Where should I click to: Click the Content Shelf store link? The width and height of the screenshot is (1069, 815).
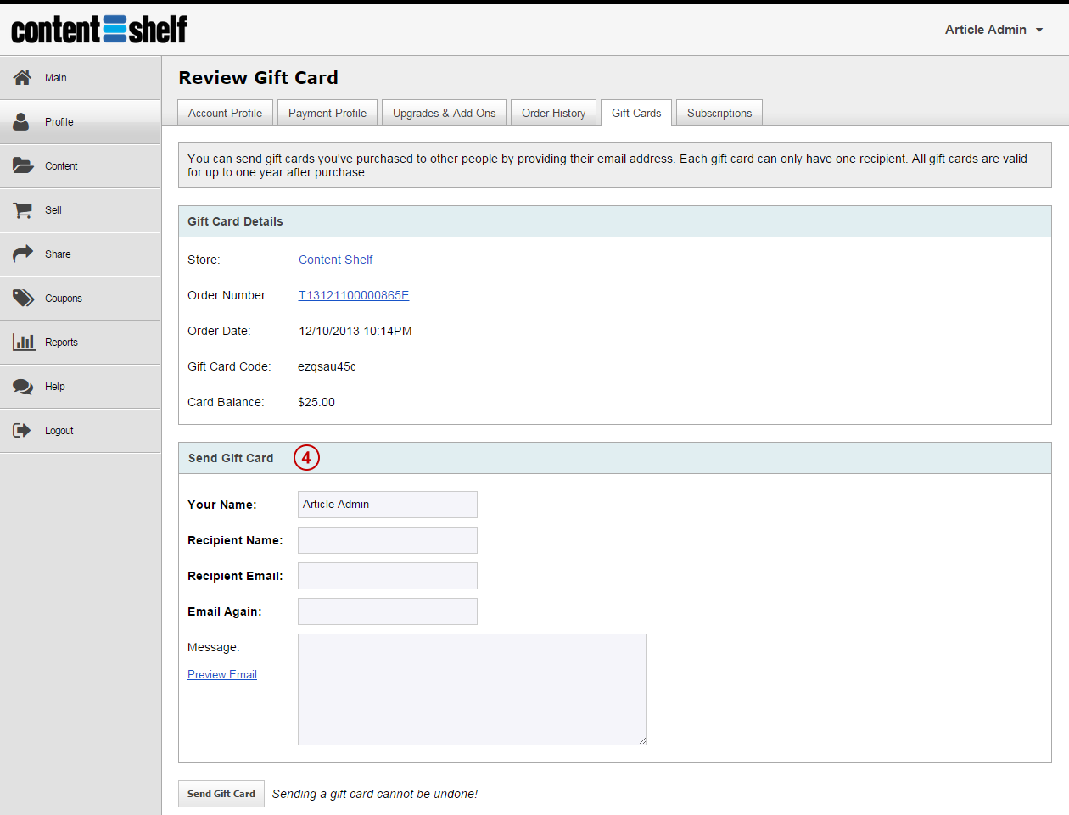[335, 260]
